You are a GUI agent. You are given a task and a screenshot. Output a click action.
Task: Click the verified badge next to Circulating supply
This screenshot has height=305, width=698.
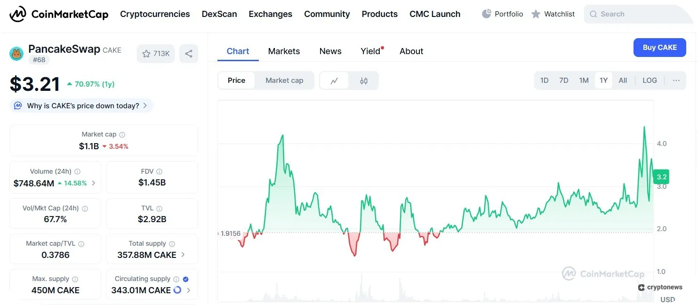coord(185,279)
